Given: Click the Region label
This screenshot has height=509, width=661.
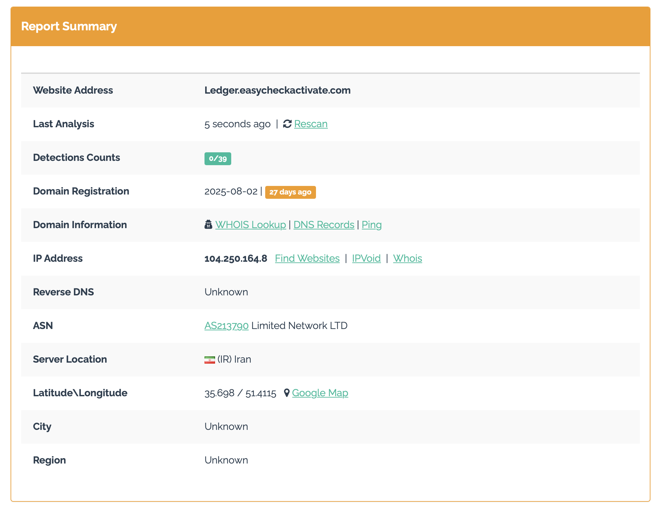Looking at the screenshot, I should point(49,460).
